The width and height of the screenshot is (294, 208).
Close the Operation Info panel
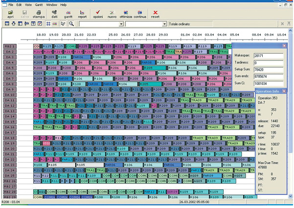click(x=284, y=91)
